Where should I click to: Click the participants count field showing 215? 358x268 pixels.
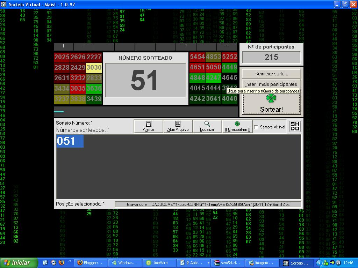[271, 57]
